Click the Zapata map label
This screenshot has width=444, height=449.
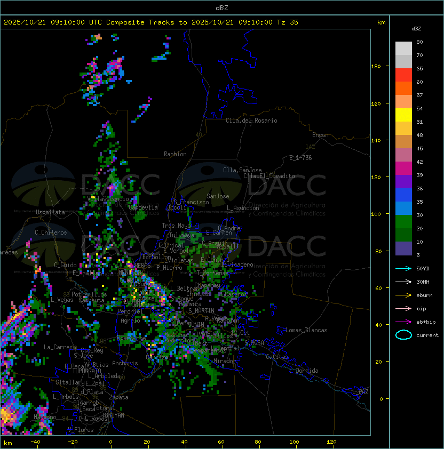(x=118, y=397)
